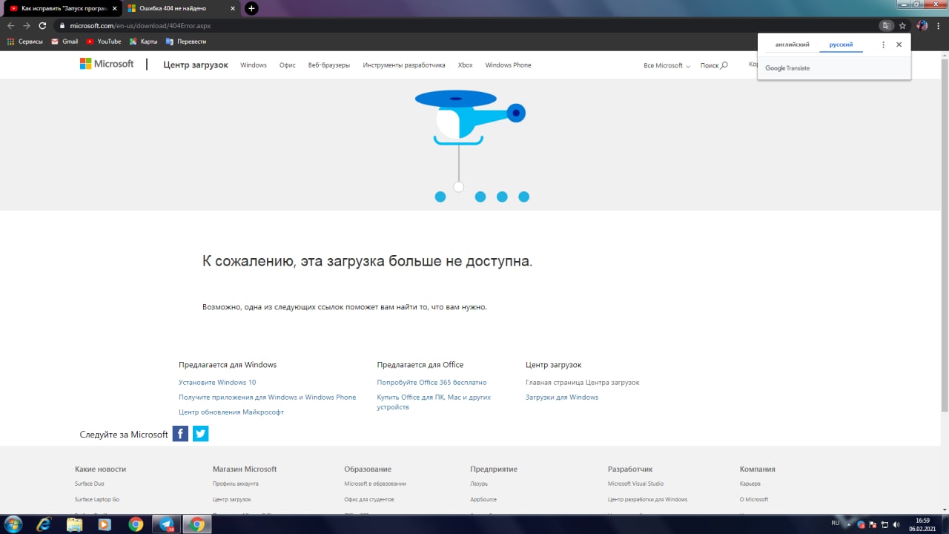Click the helicopter illustration
Image resolution: width=949 pixels, height=534 pixels.
[x=470, y=116]
